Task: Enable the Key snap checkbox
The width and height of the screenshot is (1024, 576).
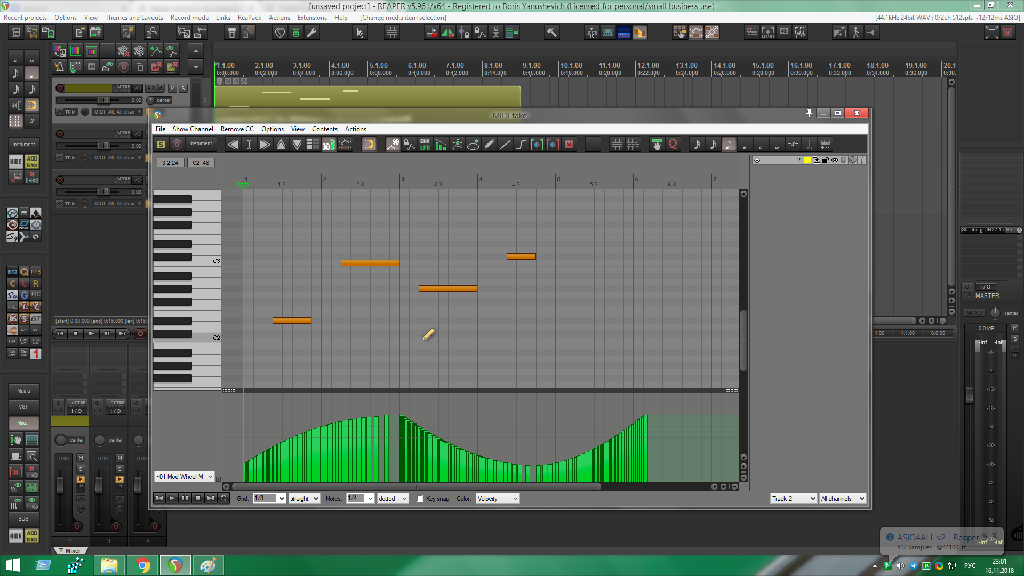Action: coord(420,499)
